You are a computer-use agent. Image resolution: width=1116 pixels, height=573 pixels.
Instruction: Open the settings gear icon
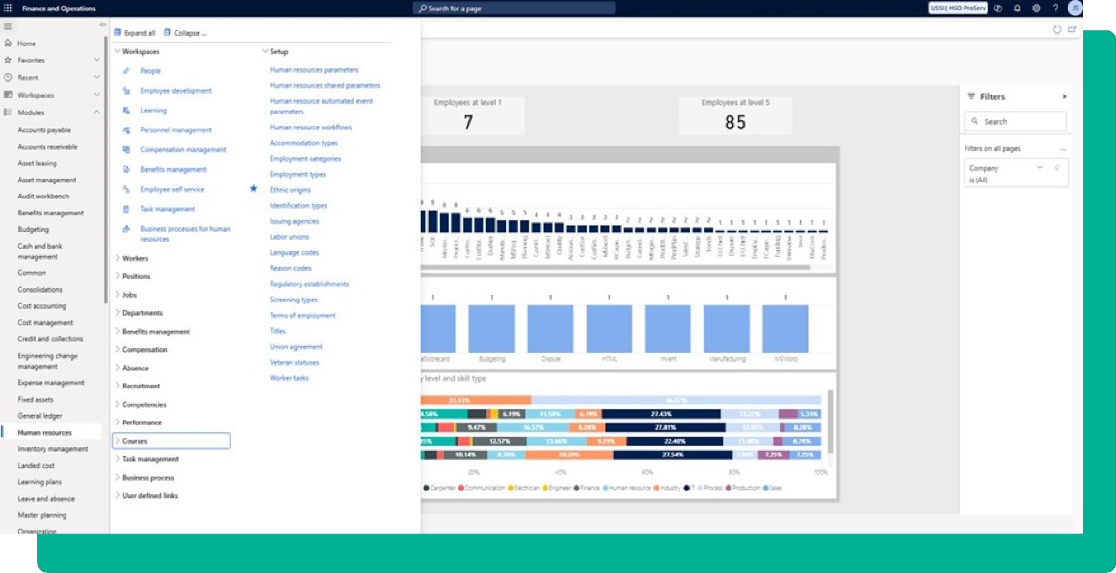click(1036, 8)
